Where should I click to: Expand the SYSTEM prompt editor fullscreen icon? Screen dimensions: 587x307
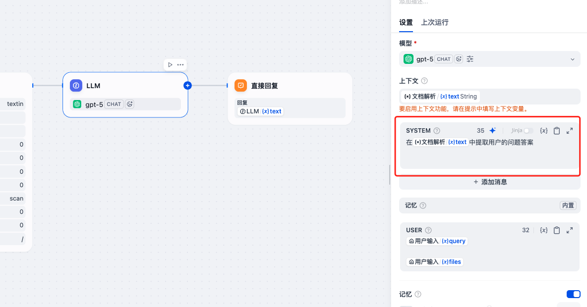(569, 130)
